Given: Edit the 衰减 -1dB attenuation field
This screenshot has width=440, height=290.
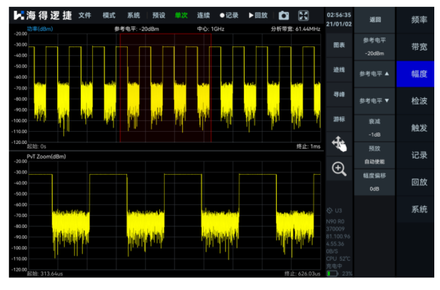Looking at the screenshot, I should [x=375, y=128].
